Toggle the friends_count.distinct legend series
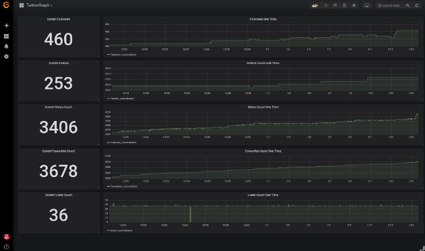425x251 pixels. coord(122,99)
